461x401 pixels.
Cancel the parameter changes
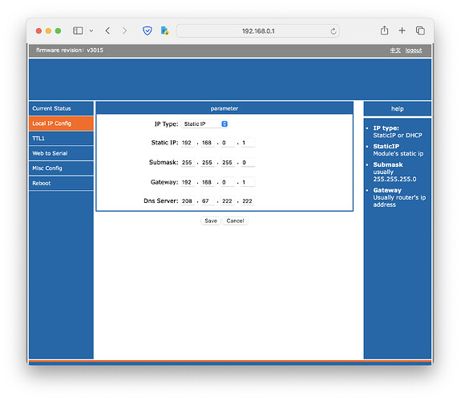click(235, 221)
